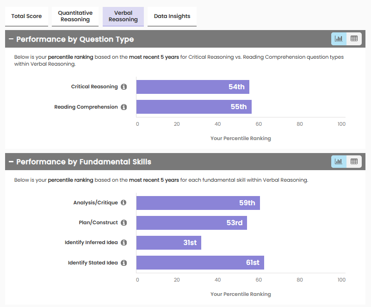Viewport: 371px width, 307px height.
Task: Switch Question Type section to chart view
Action: point(339,39)
